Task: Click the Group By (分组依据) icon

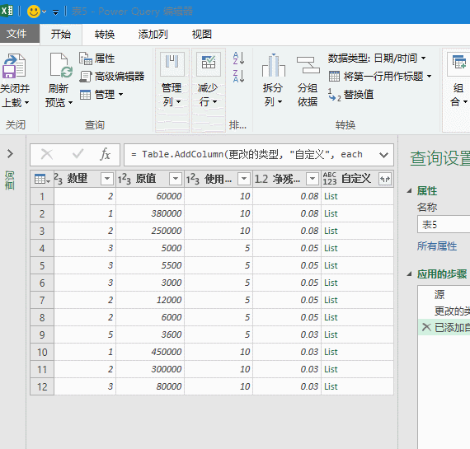Action: click(308, 65)
